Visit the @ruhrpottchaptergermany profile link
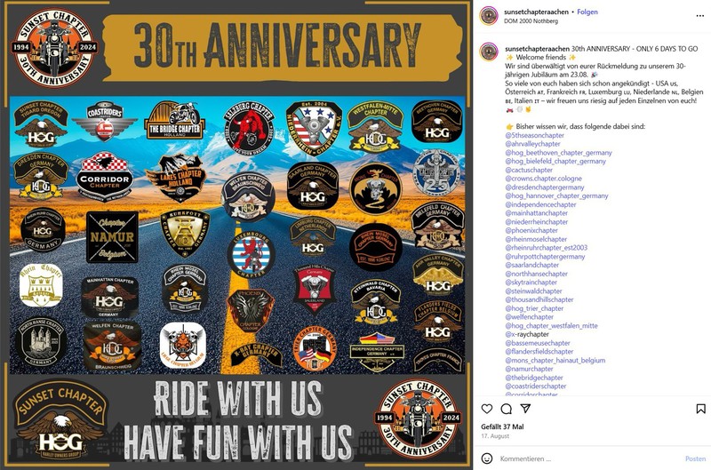 [545, 257]
